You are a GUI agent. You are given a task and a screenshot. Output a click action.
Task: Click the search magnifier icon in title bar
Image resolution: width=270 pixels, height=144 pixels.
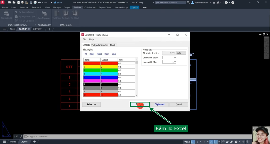(188, 2)
